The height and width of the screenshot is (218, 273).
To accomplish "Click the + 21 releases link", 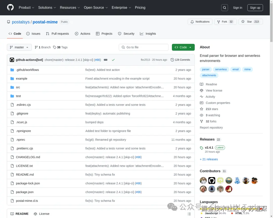I will click(x=209, y=159).
